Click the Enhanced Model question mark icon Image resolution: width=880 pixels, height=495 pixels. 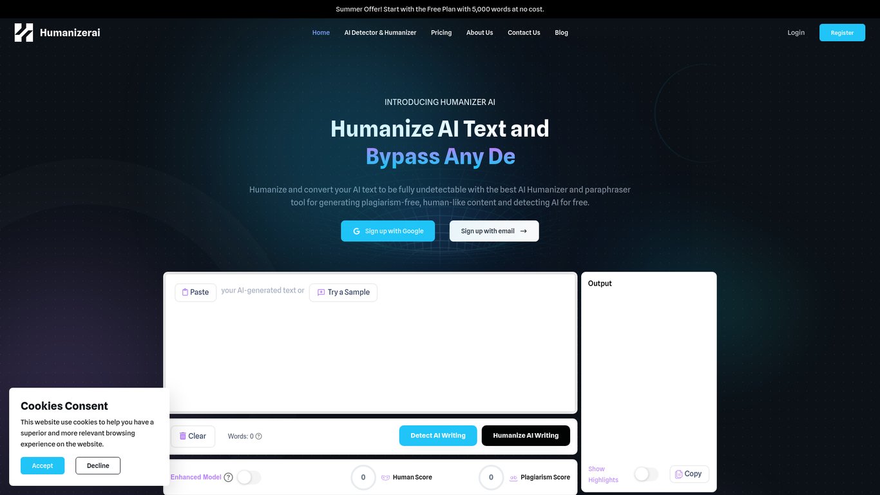[228, 478]
